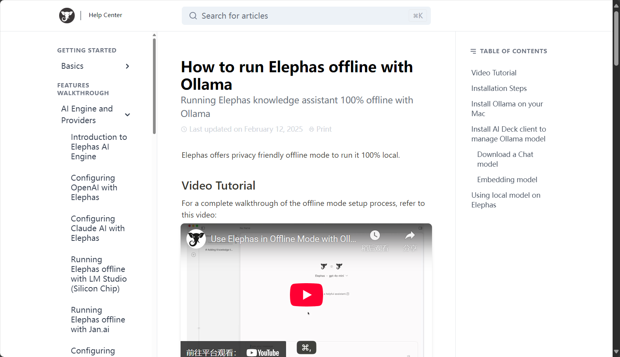Open the Configuring article at sidebar bottom
620x357 pixels.
coord(93,351)
